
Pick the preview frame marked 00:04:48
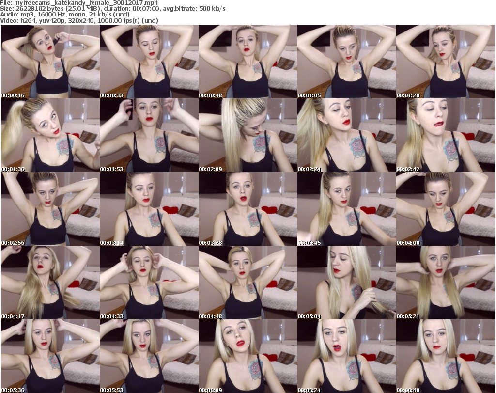(248, 283)
